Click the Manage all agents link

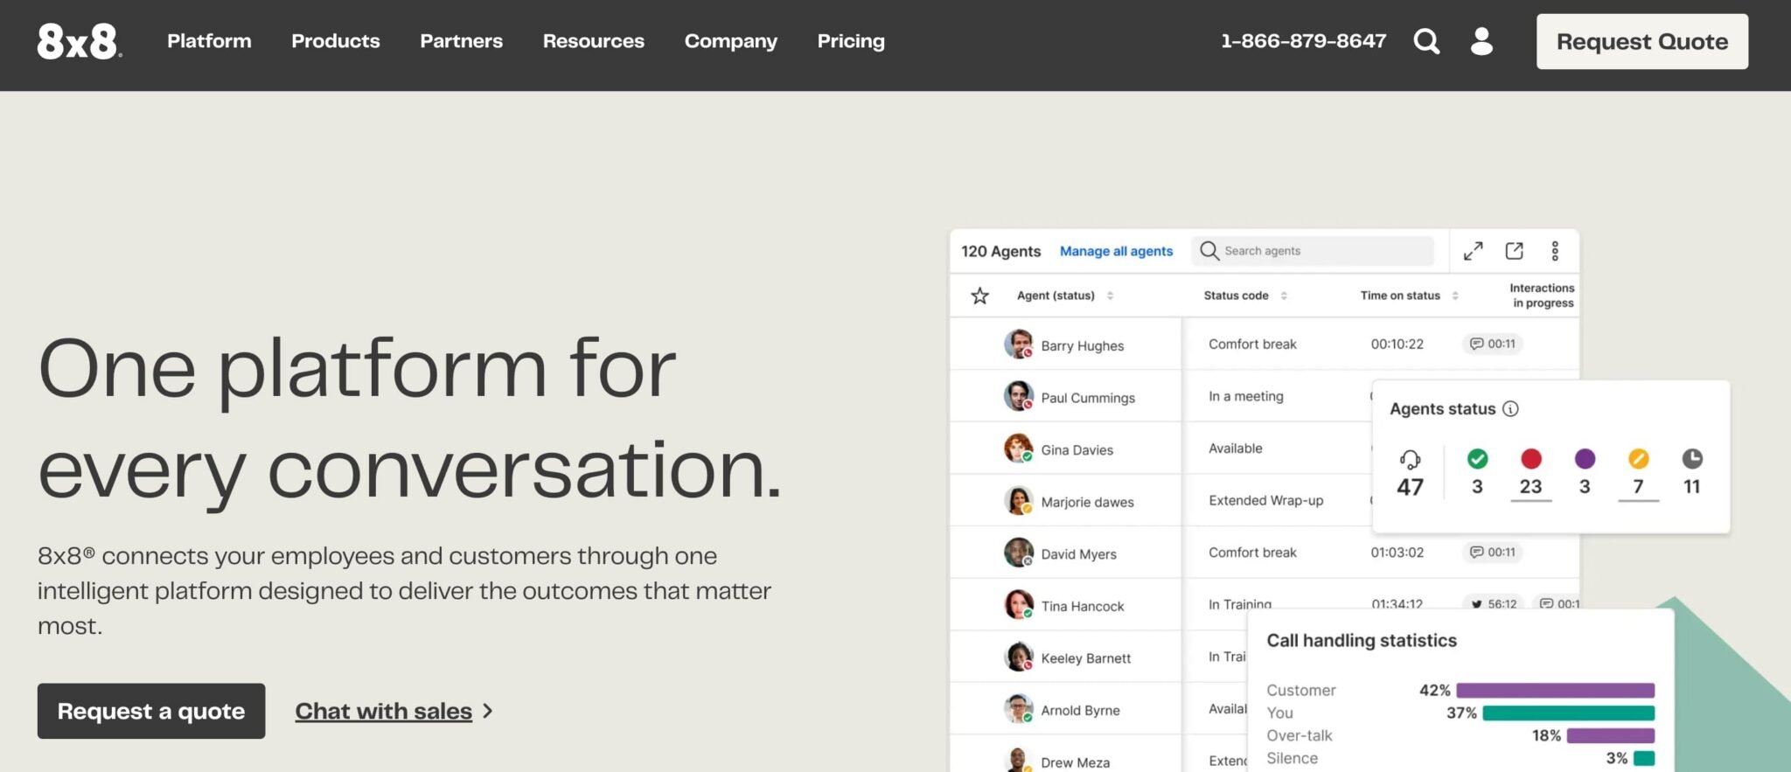(1116, 251)
